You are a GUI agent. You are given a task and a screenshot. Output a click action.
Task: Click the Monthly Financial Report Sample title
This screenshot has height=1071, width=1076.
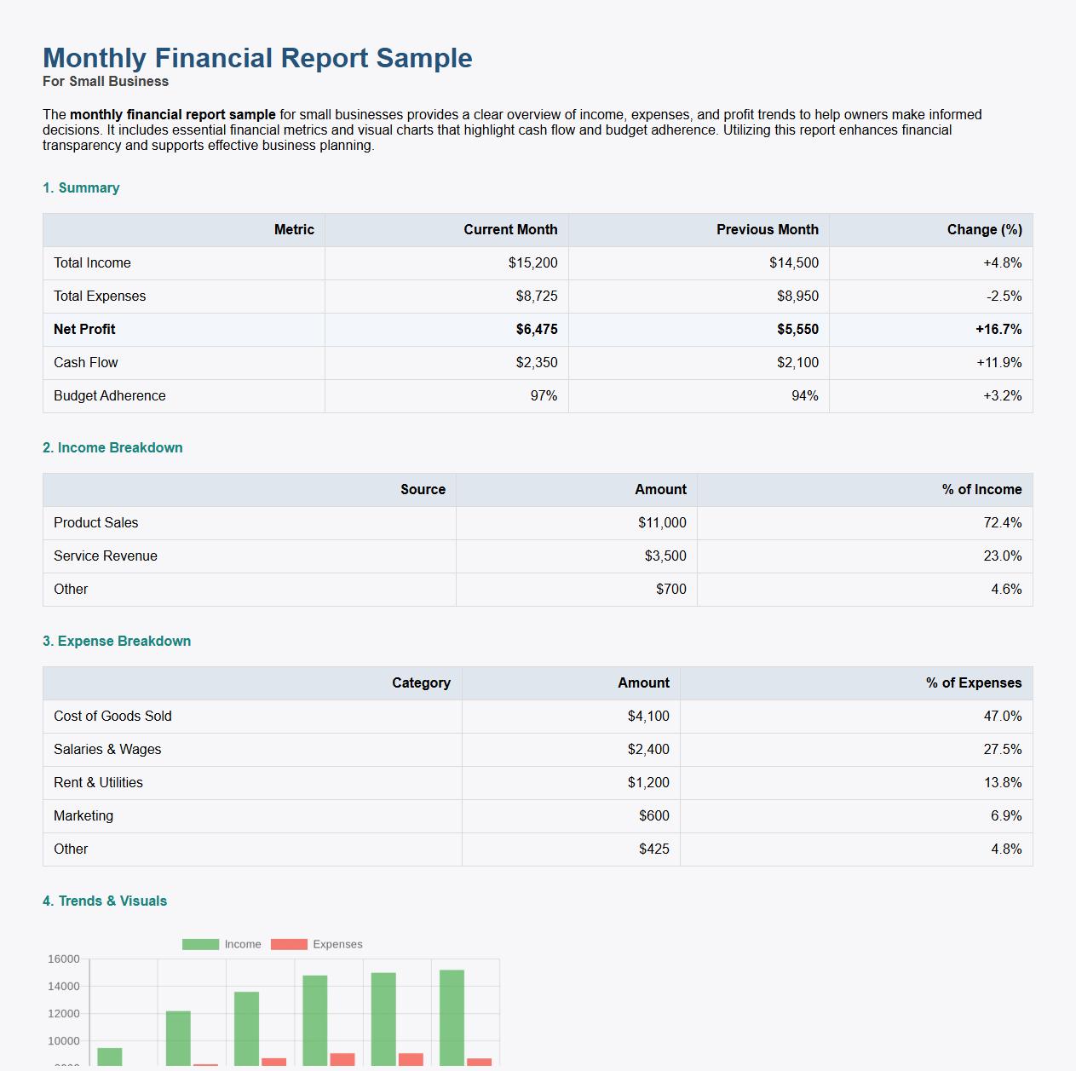(256, 58)
